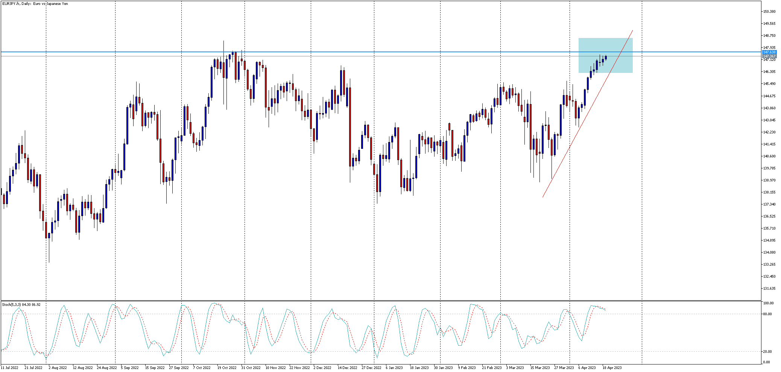The width and height of the screenshot is (781, 372).
Task: Click the EURJPY Daily chart title text
Action: [35, 4]
